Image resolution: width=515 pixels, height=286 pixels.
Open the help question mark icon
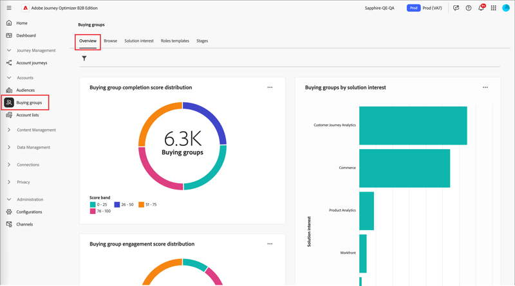pyautogui.click(x=469, y=8)
